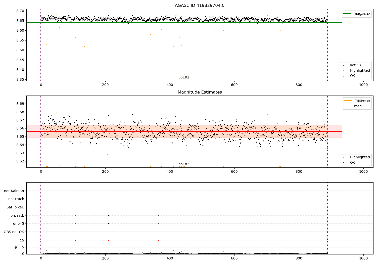The height and width of the screenshot is (264, 377).
Task: Click the 'dr > 5' row label
Action: point(19,224)
